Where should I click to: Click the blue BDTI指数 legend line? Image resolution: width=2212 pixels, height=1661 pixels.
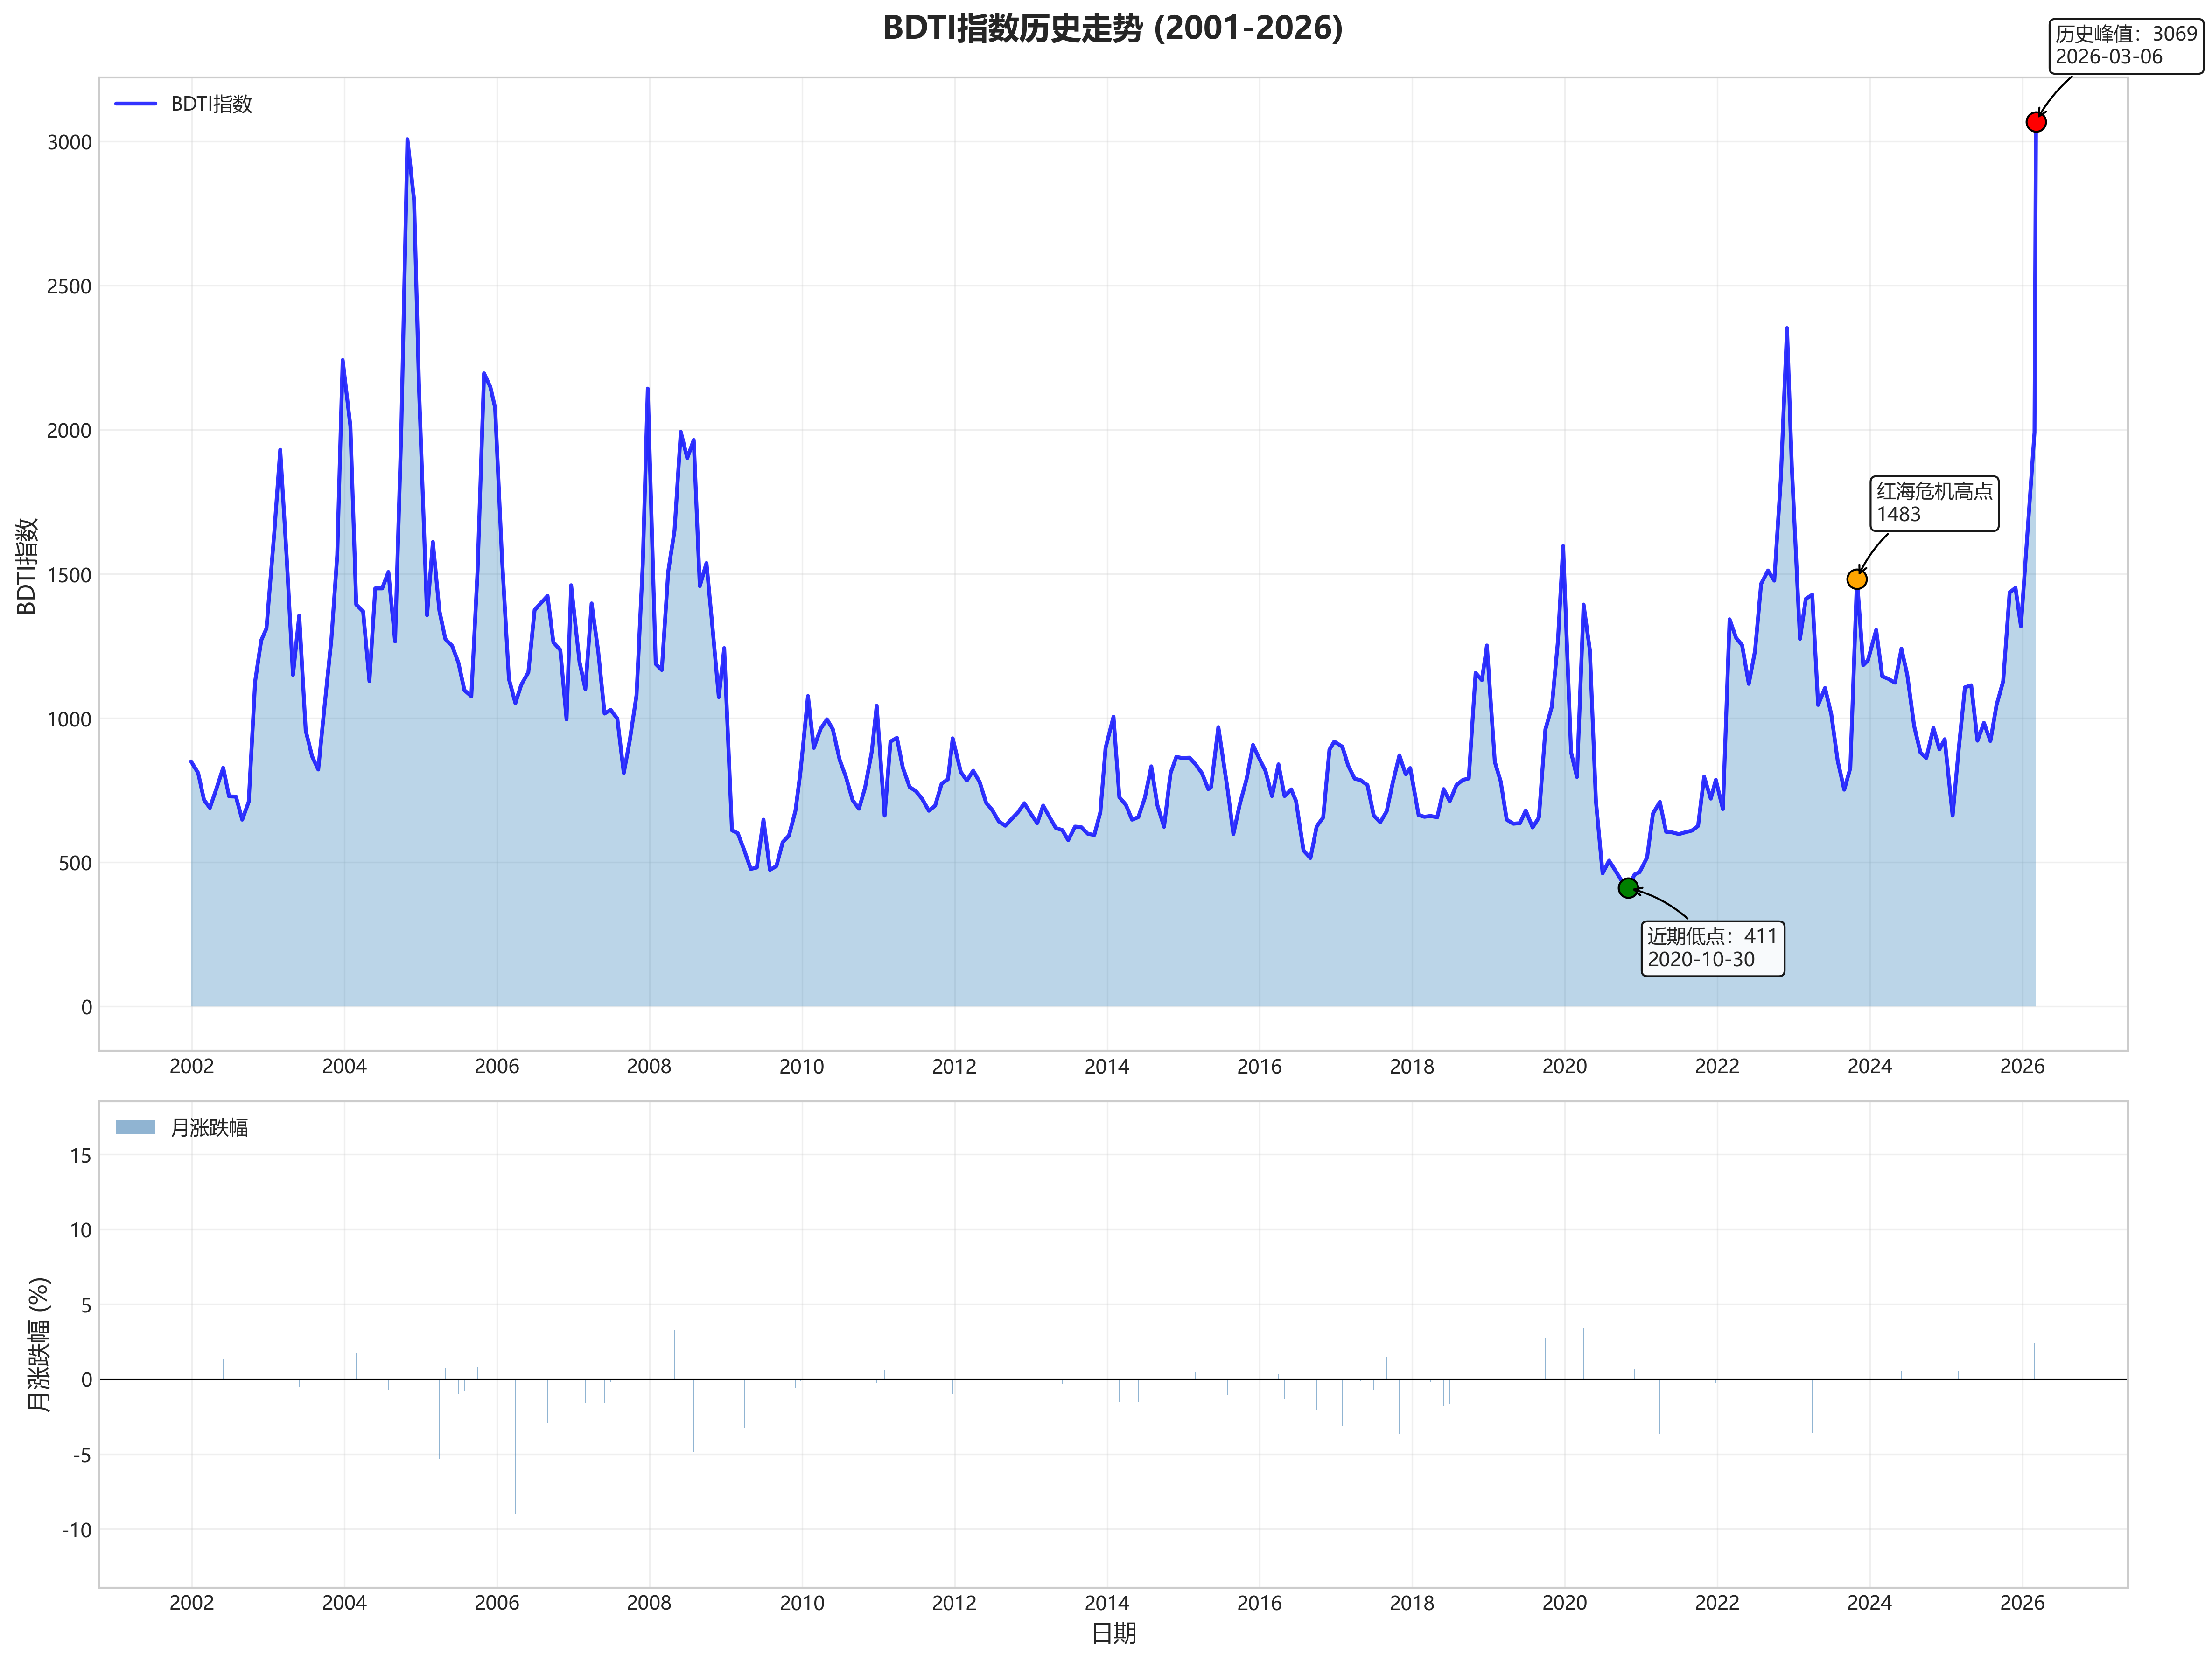pos(136,104)
